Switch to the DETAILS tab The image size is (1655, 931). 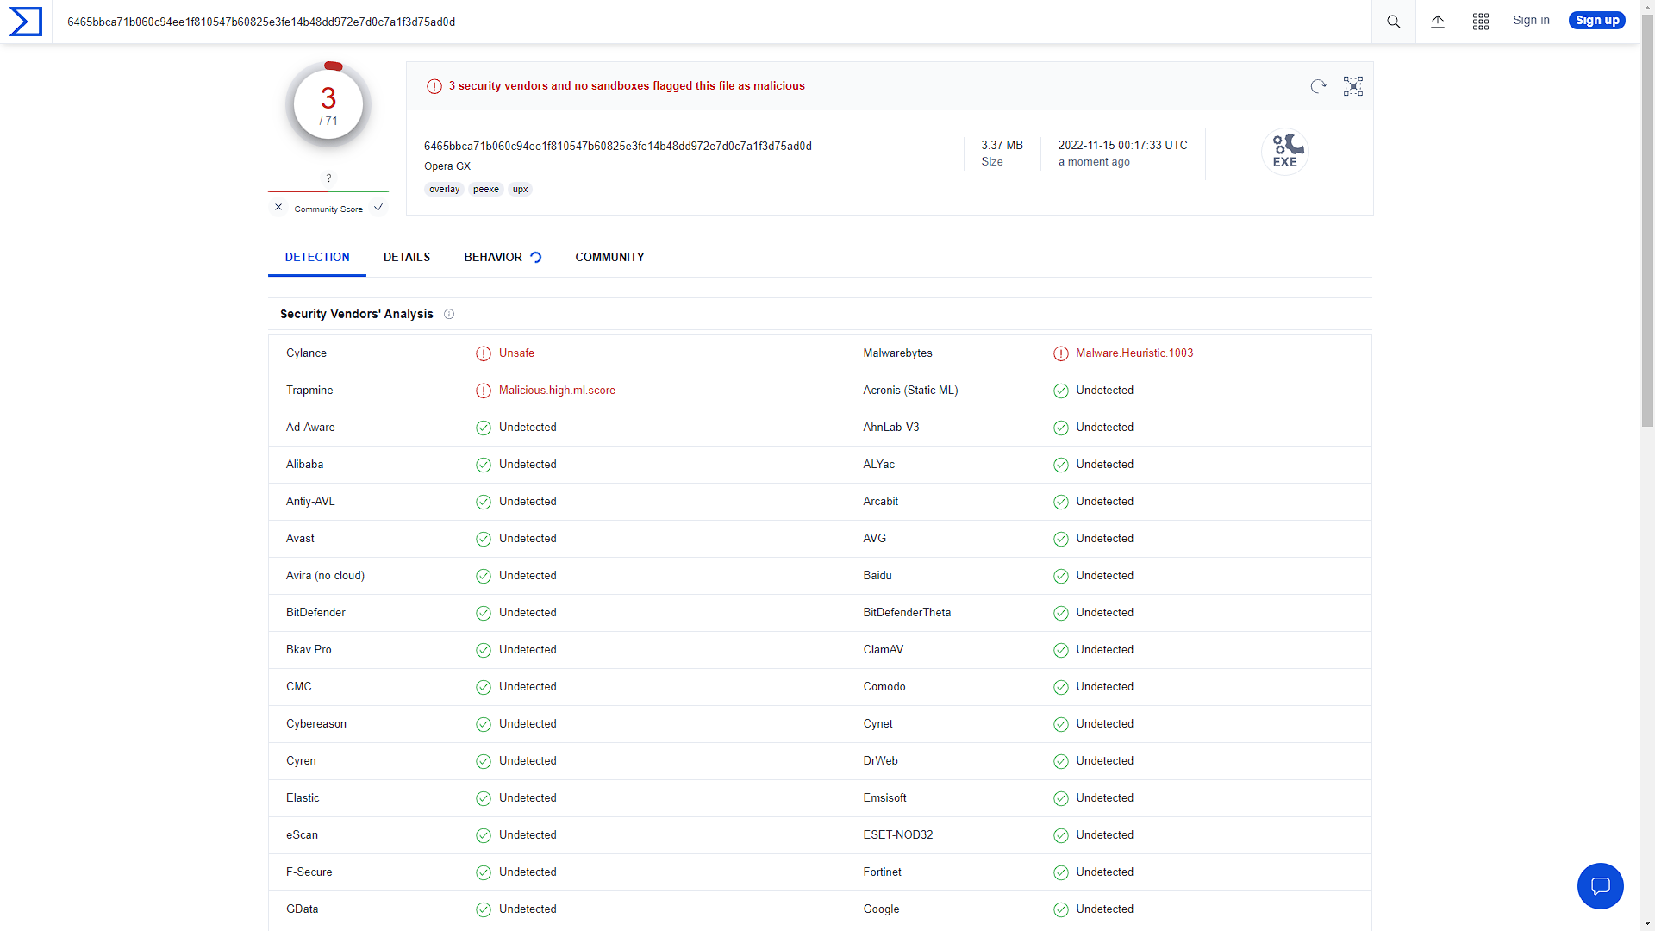(406, 257)
